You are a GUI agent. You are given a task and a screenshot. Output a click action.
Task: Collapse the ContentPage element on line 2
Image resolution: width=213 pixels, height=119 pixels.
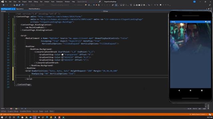coord(14,17)
